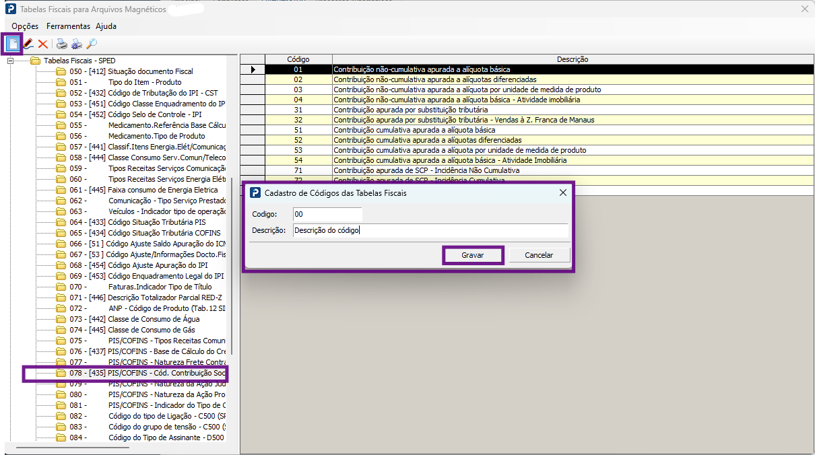Select folder icon of 078 PIS/COFINS item

61,373
